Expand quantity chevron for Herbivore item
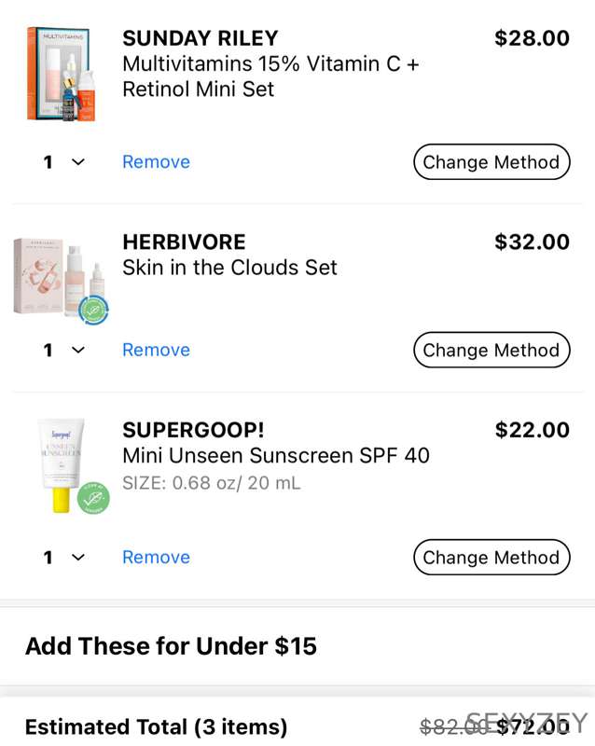The image size is (595, 746). pyautogui.click(x=78, y=351)
